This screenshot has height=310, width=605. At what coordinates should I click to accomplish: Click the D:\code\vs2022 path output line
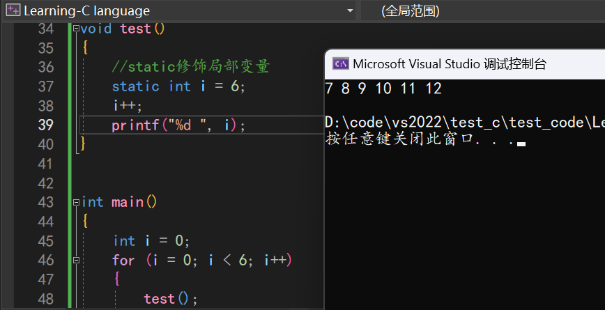click(465, 123)
